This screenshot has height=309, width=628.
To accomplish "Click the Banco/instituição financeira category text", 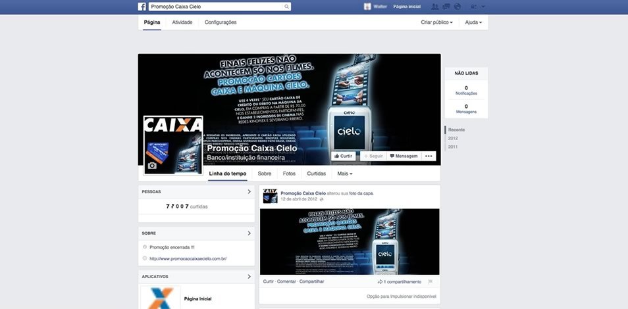I will pyautogui.click(x=246, y=158).
